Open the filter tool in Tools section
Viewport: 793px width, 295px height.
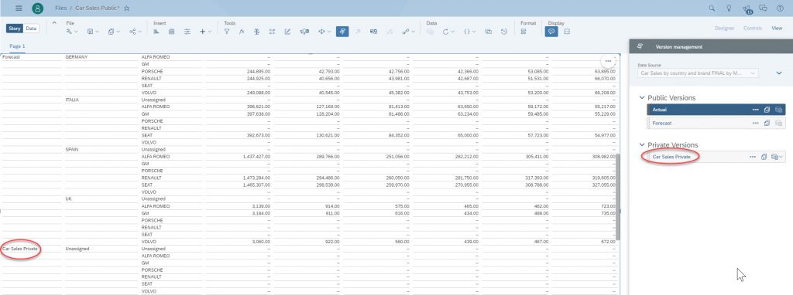227,31
